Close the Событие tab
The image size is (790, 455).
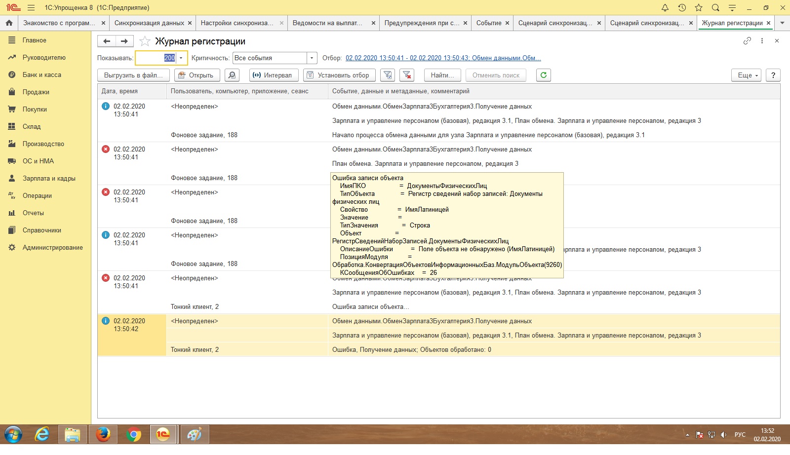pos(507,23)
